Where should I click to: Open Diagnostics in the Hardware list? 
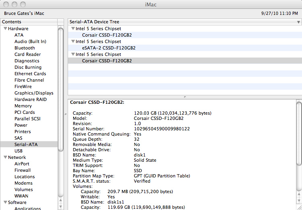(27, 61)
